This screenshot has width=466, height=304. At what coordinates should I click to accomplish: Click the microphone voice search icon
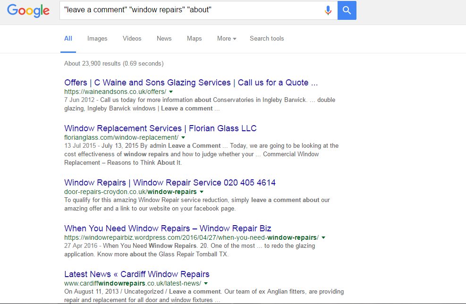pyautogui.click(x=328, y=10)
